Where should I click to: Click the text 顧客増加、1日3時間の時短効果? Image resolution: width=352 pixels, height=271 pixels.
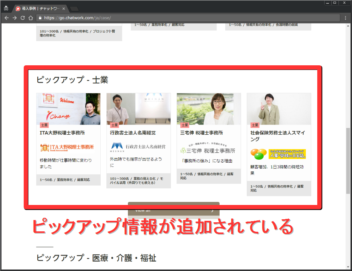click(277, 170)
